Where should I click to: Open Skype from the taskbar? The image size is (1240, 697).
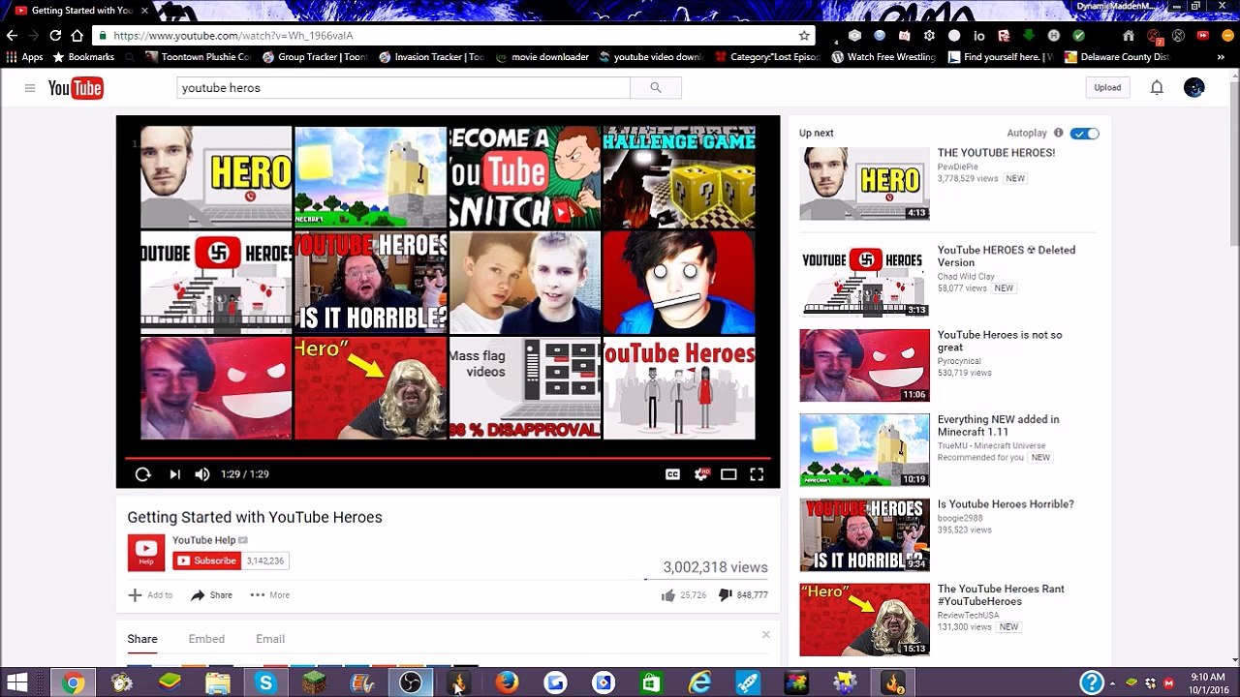point(265,682)
